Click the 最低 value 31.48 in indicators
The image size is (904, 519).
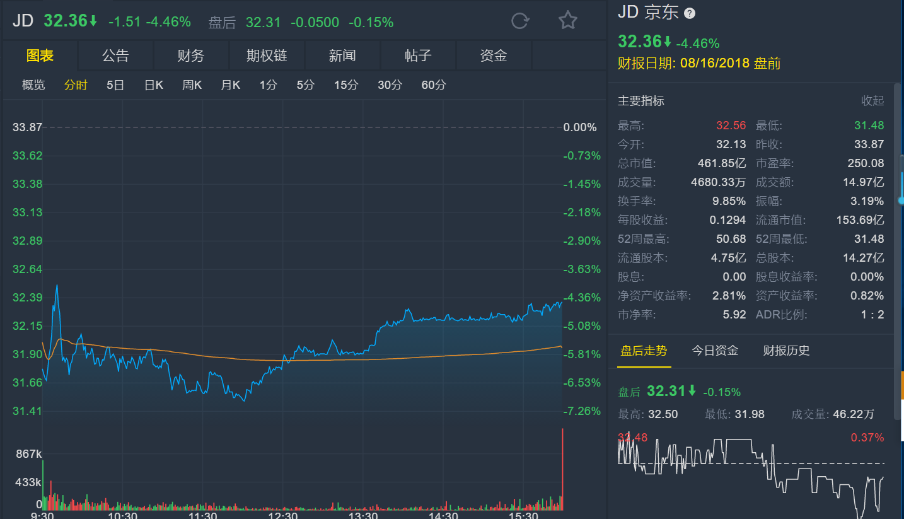(x=869, y=125)
